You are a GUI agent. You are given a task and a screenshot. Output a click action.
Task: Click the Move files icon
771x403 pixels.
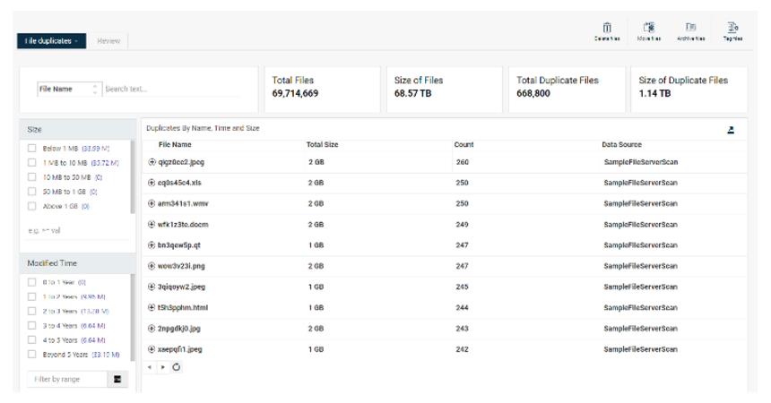click(x=650, y=29)
